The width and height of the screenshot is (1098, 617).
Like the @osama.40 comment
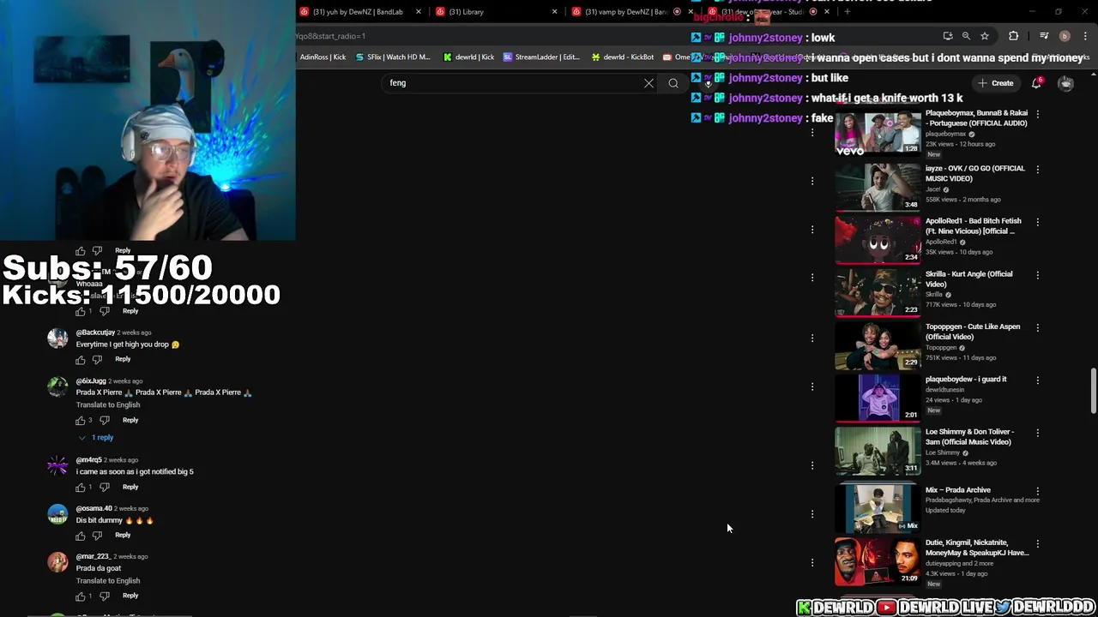pos(81,536)
